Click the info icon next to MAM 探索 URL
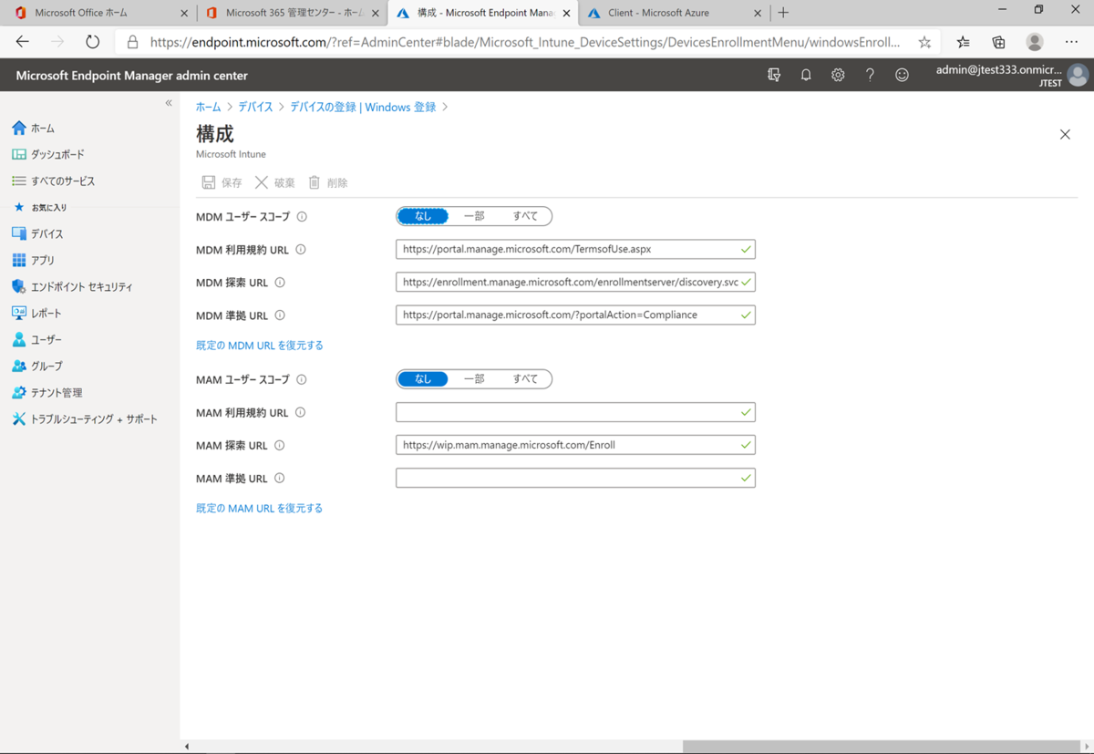The height and width of the screenshot is (754, 1094). [x=279, y=446]
